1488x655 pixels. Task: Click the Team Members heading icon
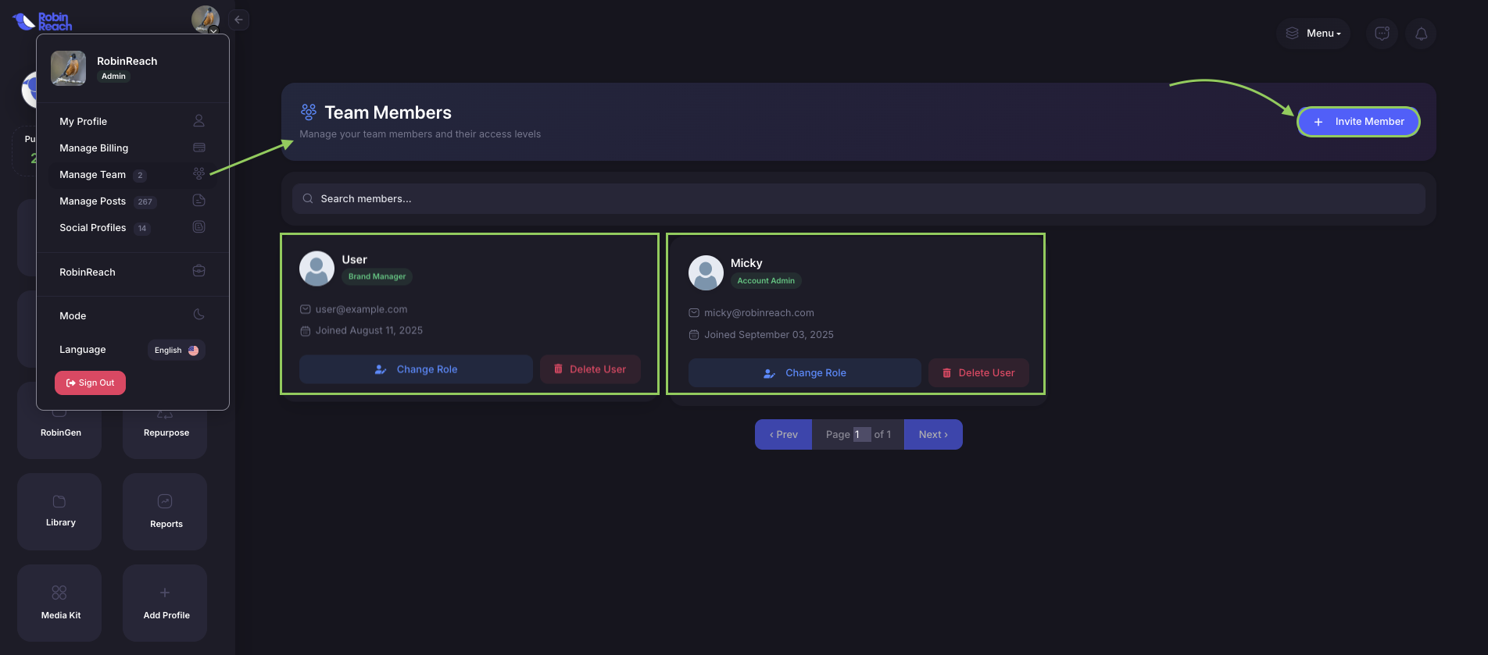click(309, 112)
